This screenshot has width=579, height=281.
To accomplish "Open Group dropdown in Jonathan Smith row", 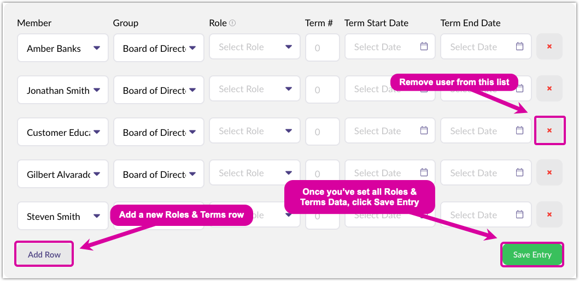I will pos(192,90).
